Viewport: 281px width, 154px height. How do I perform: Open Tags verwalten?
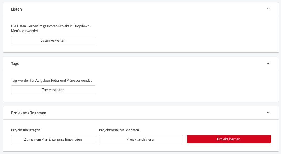pos(53,90)
